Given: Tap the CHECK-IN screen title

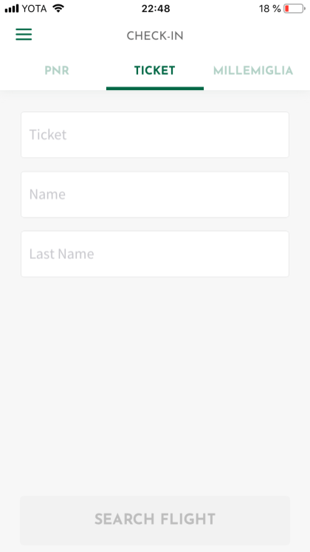Looking at the screenshot, I should 155,36.
